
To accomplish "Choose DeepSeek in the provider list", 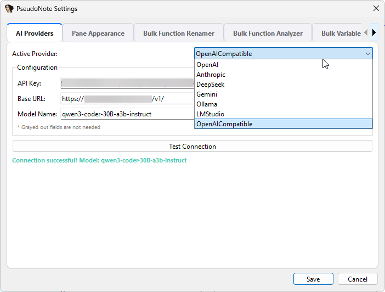I will coord(284,85).
